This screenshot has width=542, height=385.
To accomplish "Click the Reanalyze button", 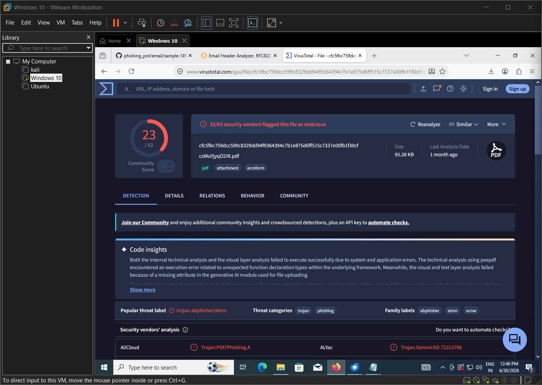I will (x=425, y=124).
